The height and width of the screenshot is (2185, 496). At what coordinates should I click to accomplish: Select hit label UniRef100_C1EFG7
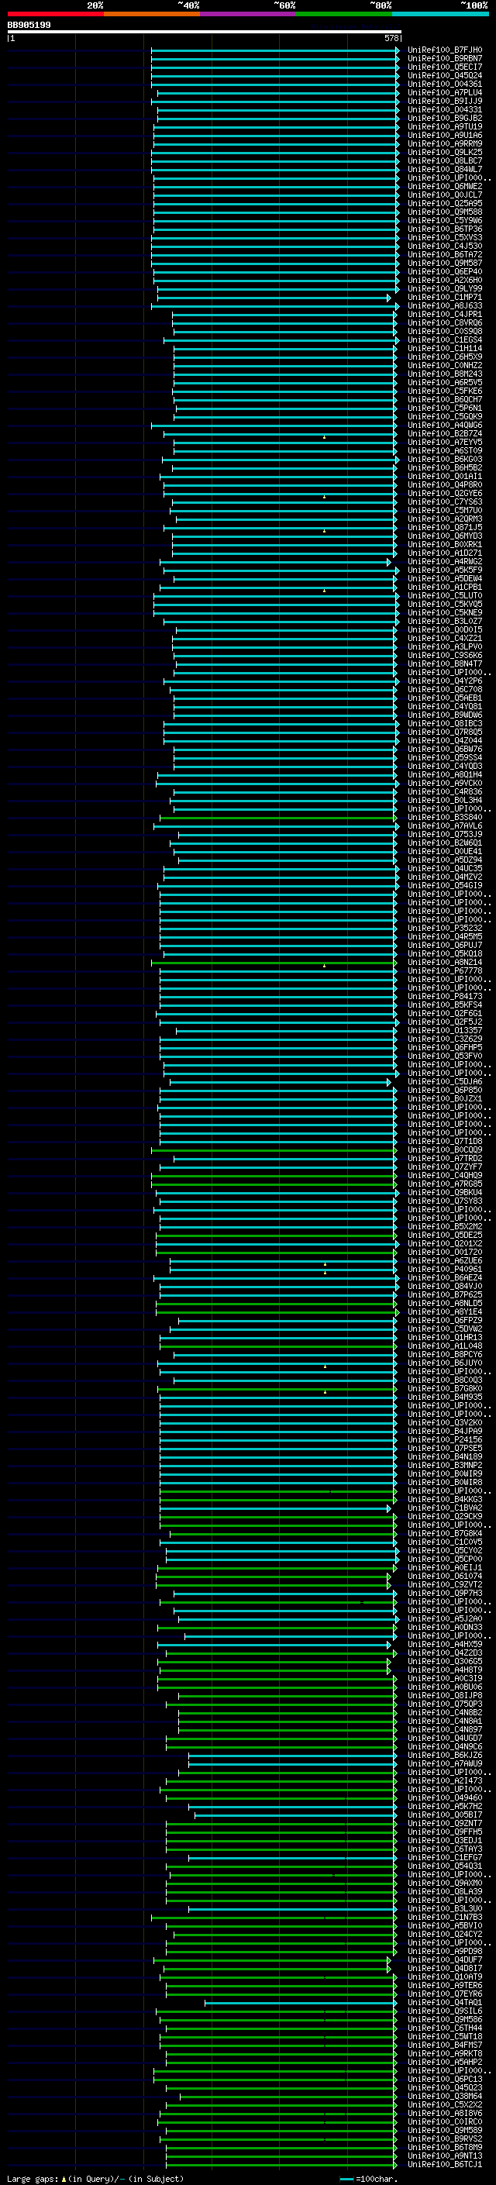tap(445, 1856)
